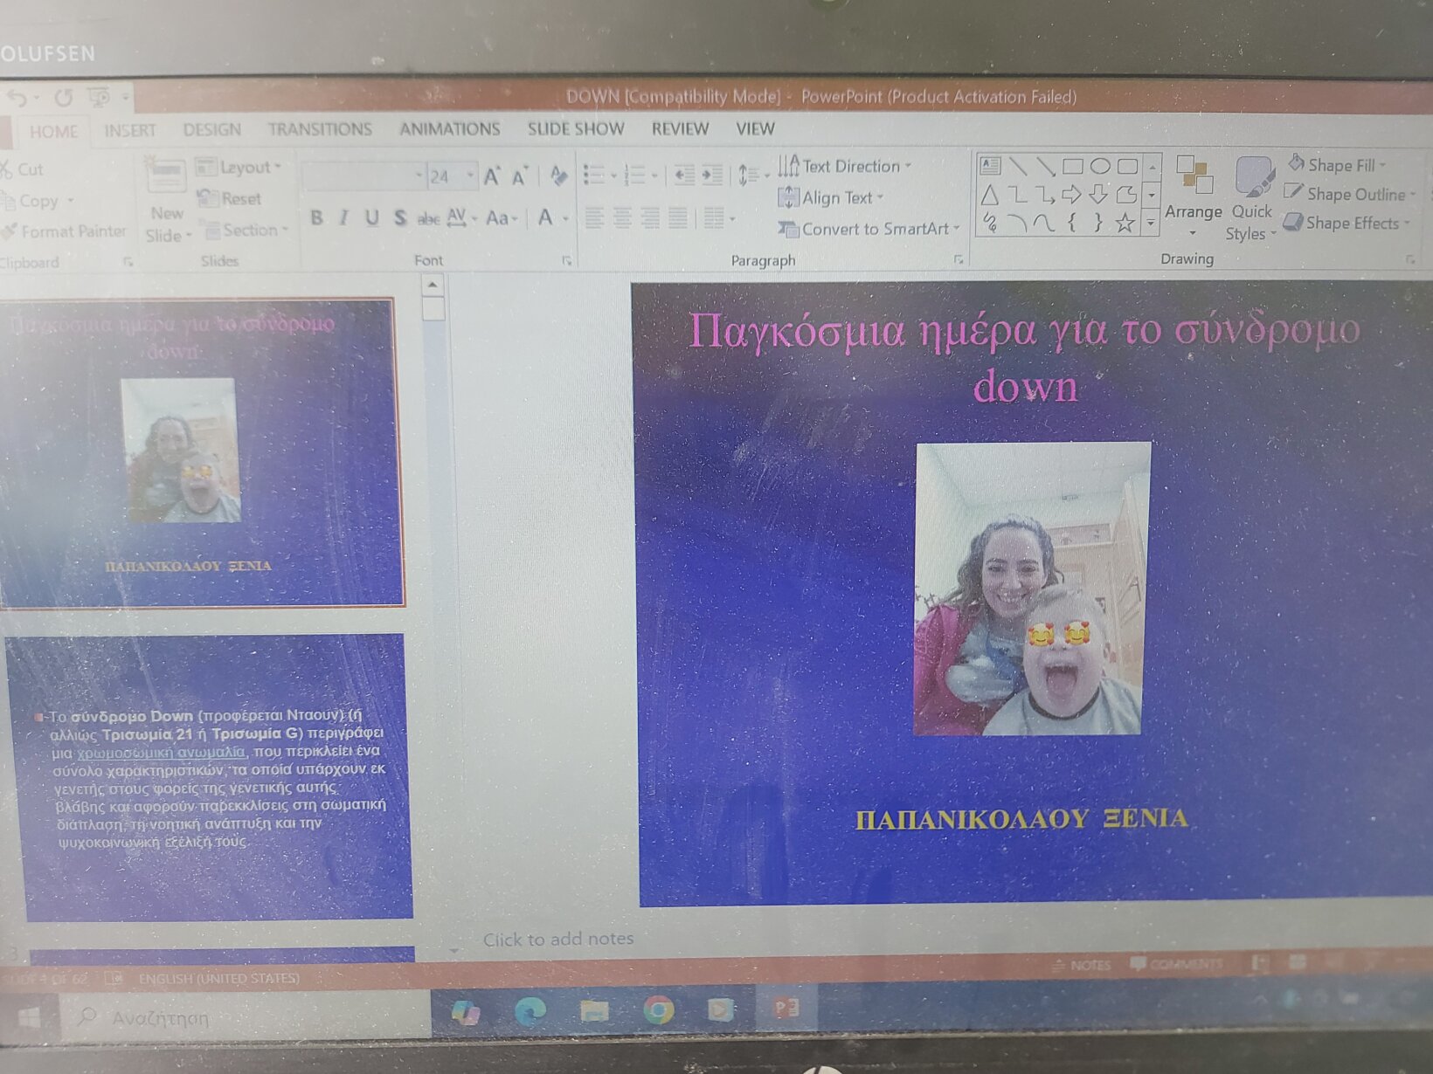Toggle Strikethrough formatting

click(x=427, y=218)
